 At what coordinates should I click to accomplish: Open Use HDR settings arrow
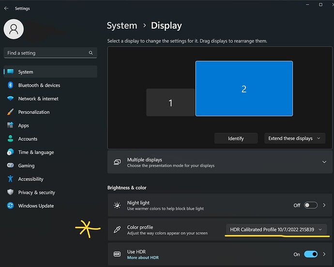click(x=324, y=254)
